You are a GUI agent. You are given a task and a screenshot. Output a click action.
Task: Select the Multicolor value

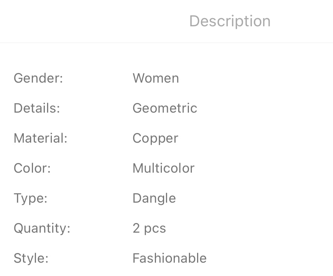[x=163, y=168]
